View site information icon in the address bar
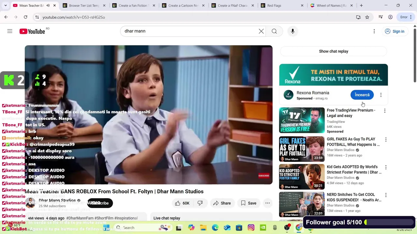The image size is (417, 234). (x=37, y=17)
